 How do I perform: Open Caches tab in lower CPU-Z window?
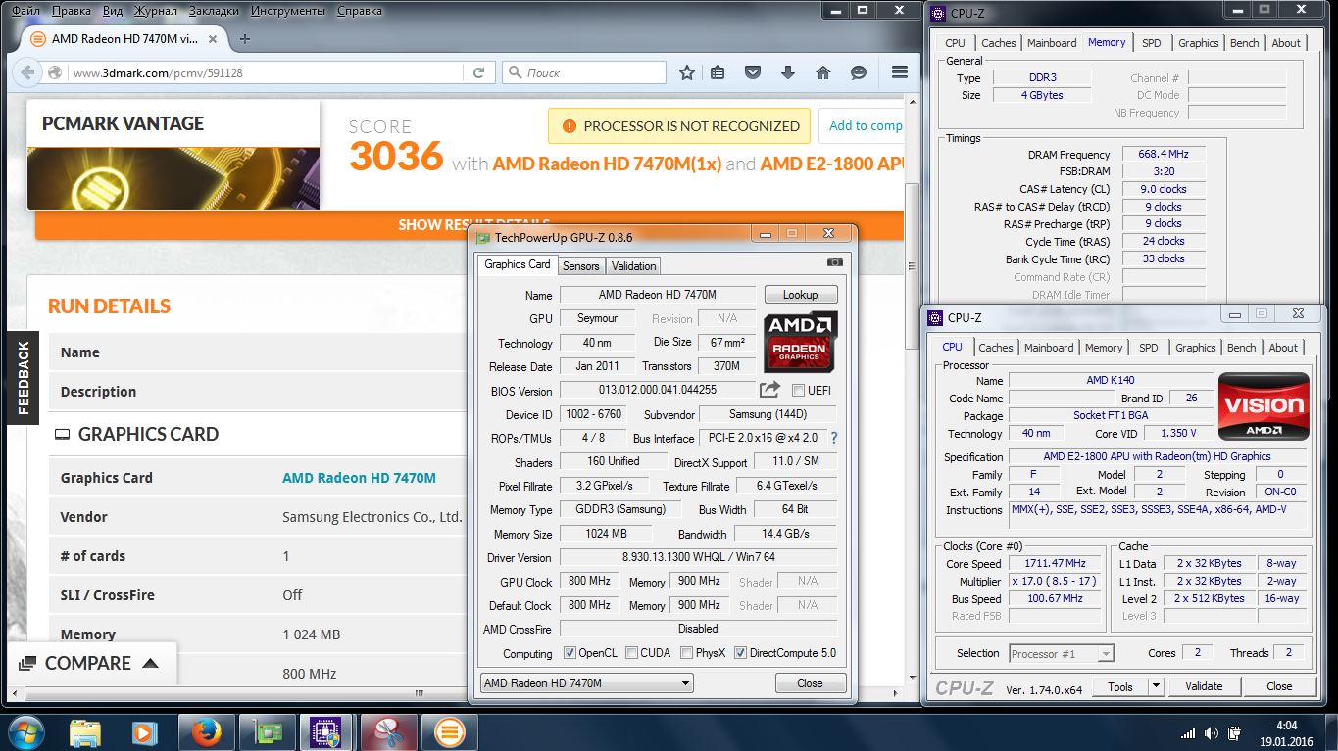[x=995, y=348]
